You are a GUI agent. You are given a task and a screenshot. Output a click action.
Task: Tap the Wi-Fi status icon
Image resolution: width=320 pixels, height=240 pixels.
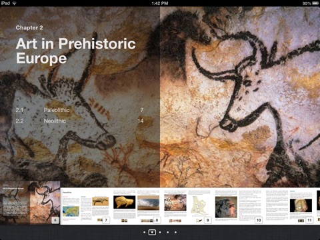tap(15, 3)
